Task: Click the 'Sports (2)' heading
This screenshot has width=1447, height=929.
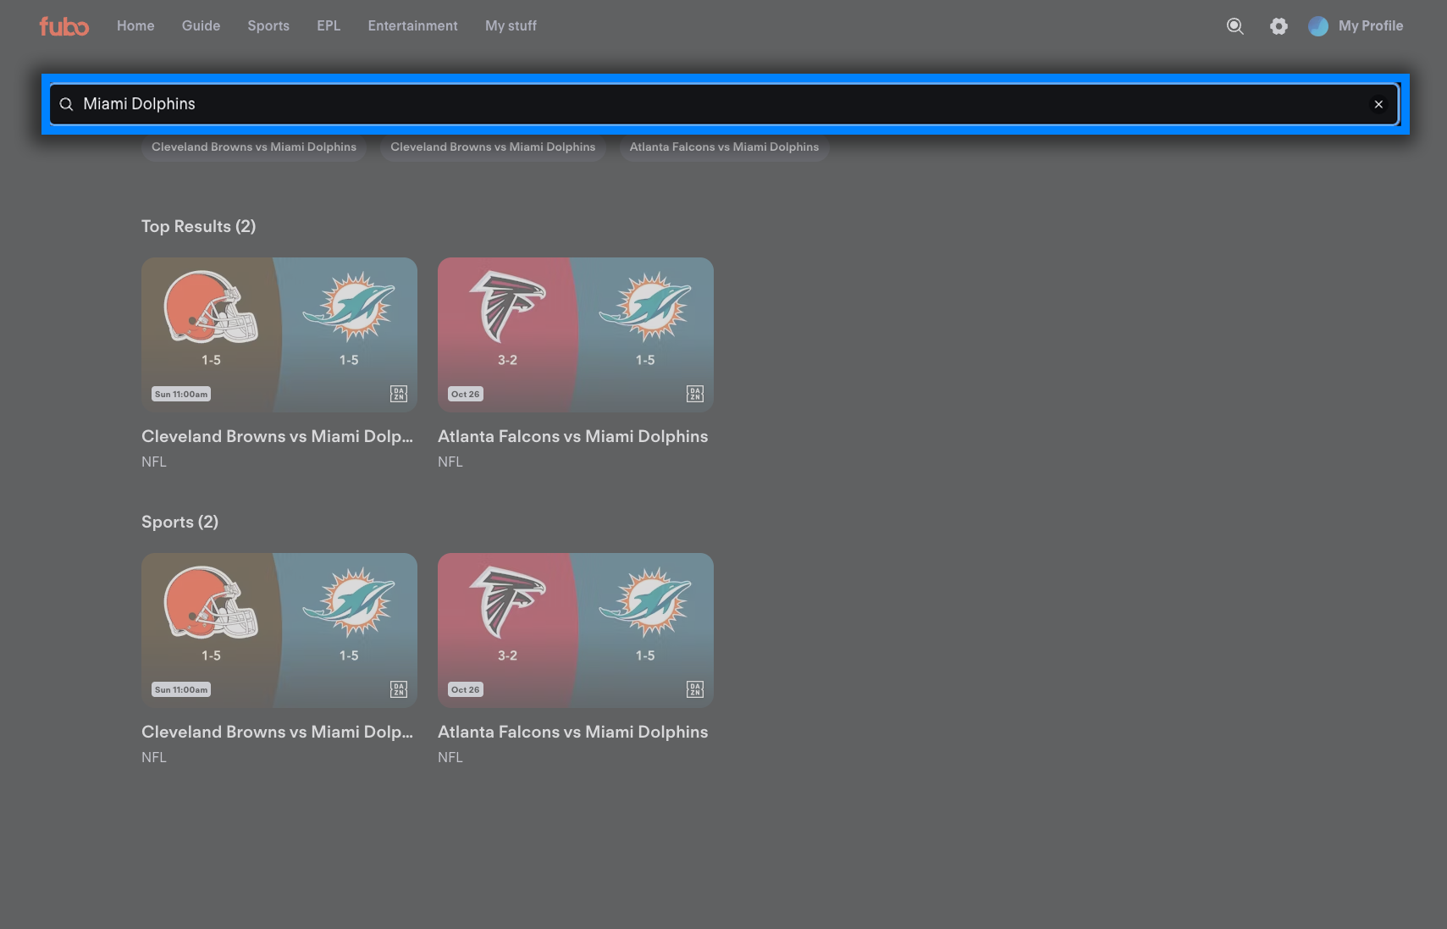Action: point(179,522)
